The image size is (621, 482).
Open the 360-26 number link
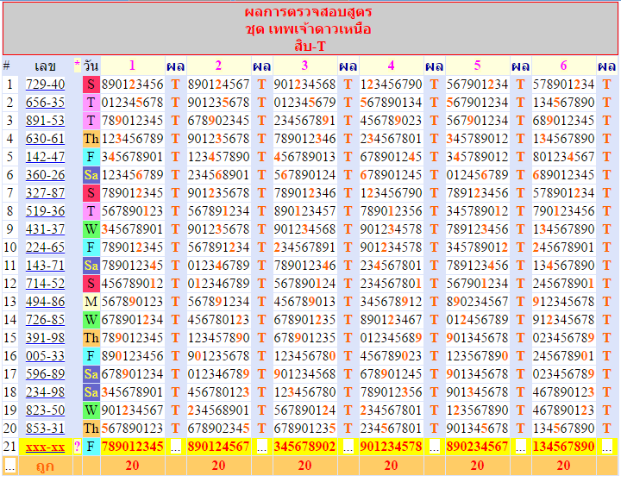pyautogui.click(x=45, y=175)
